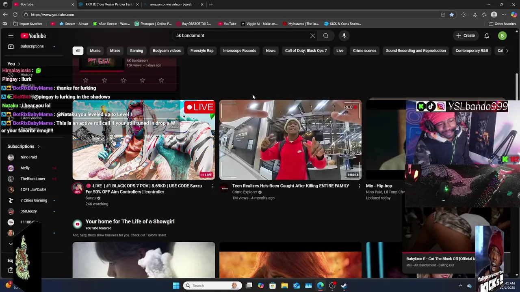Open Saxzu Black Ops 7 live thumbnail

(144, 140)
